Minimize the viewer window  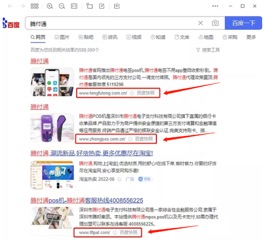click(x=230, y=6)
